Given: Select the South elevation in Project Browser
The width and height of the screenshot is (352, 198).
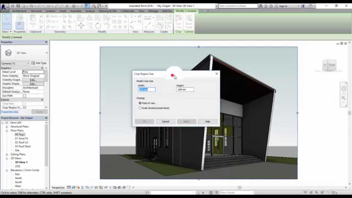Looking at the screenshot, I should pyautogui.click(x=18, y=182).
